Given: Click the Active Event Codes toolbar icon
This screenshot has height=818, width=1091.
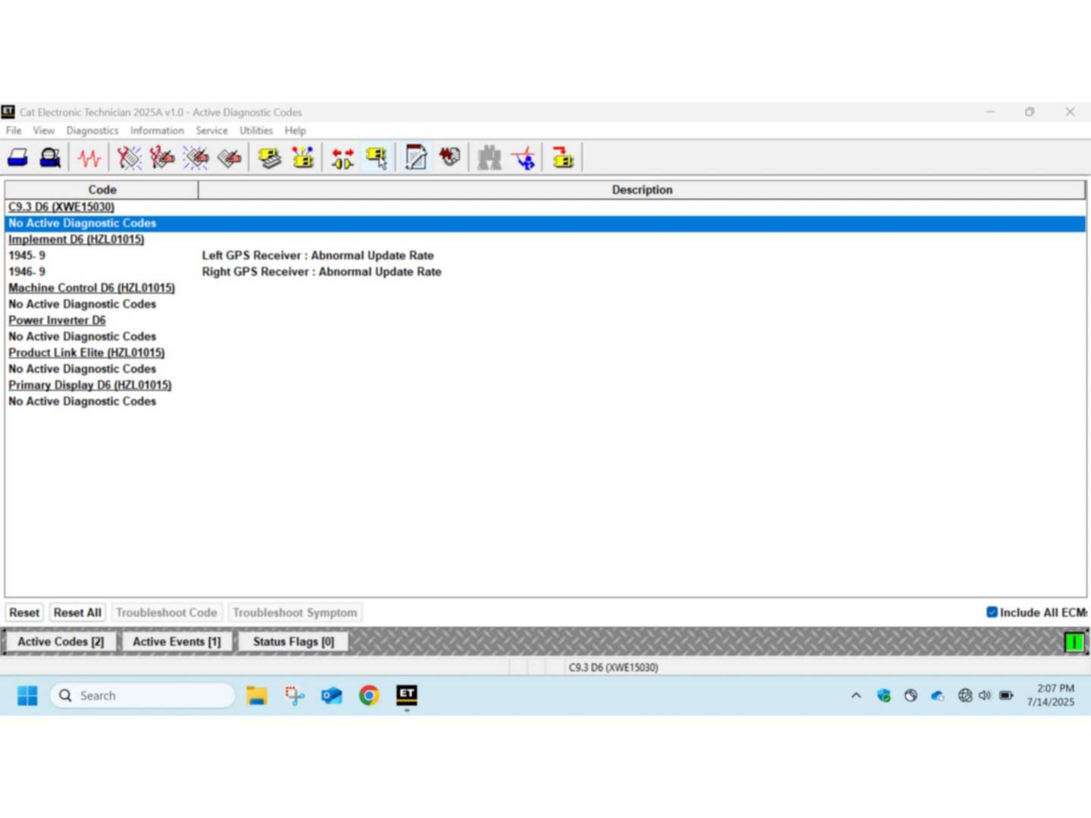Looking at the screenshot, I should (195, 158).
